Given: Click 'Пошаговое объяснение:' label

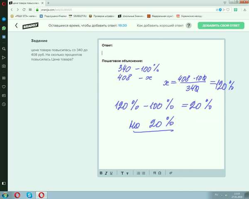Looking at the screenshot, I should point(122,61).
